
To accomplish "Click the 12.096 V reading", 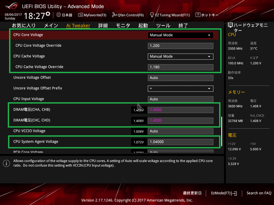I will click(x=234, y=149).
